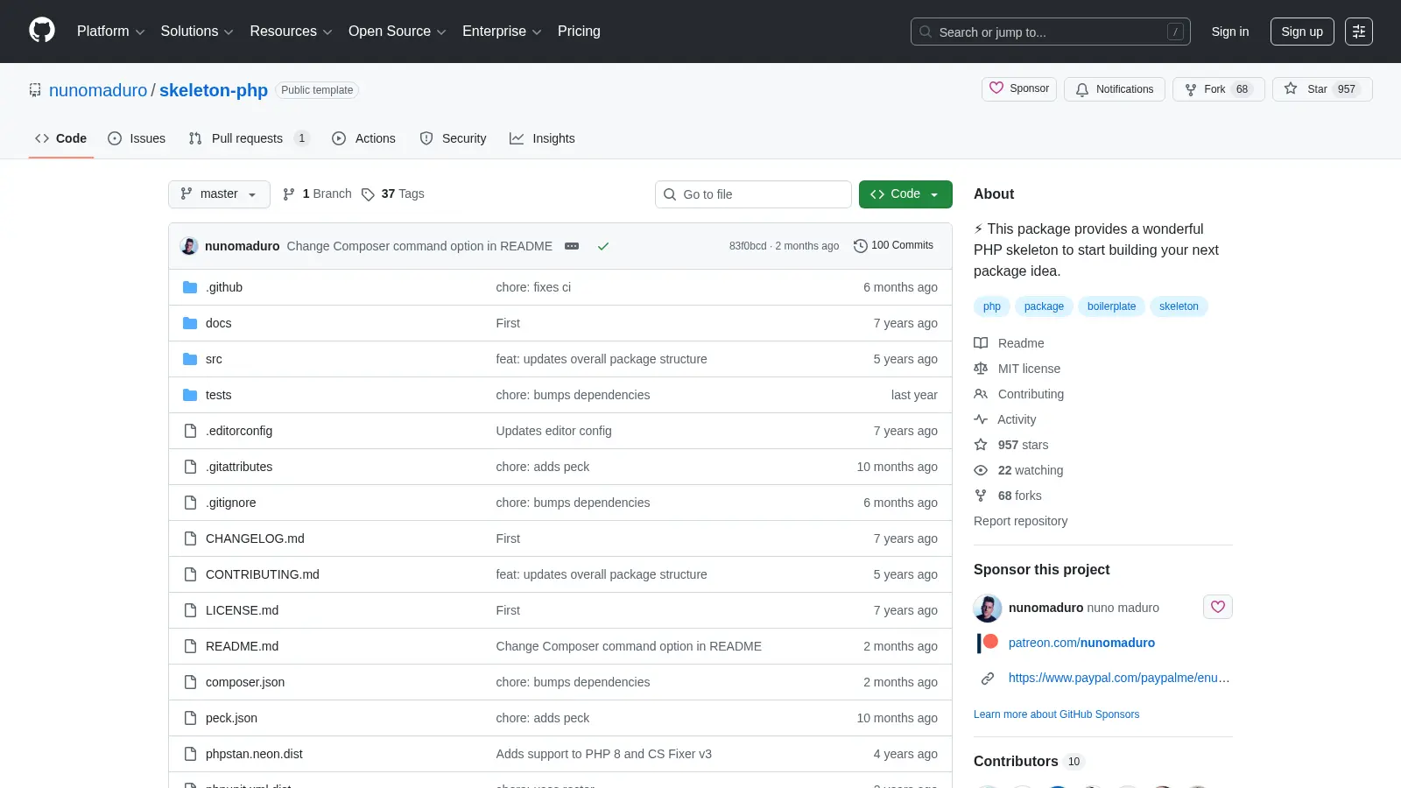Open LICENSE.md file
1401x788 pixels.
242,610
